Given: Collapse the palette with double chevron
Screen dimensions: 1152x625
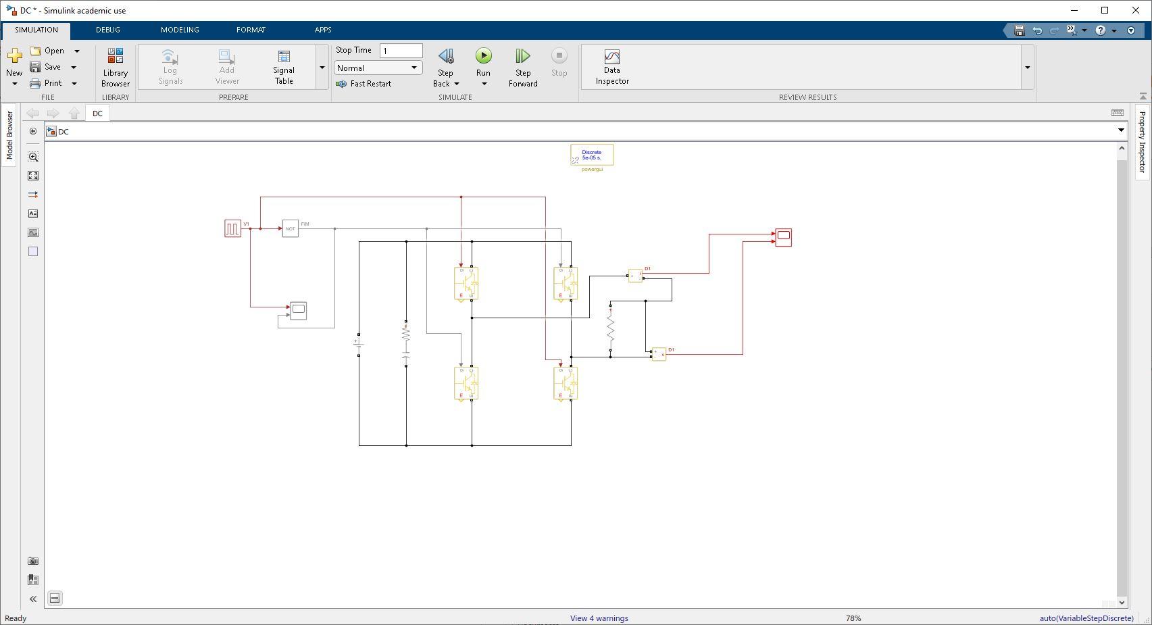Looking at the screenshot, I should 33,599.
